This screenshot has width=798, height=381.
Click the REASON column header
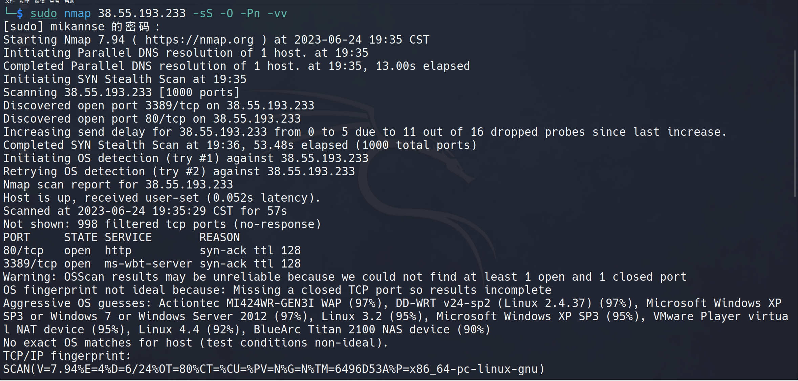tap(219, 237)
